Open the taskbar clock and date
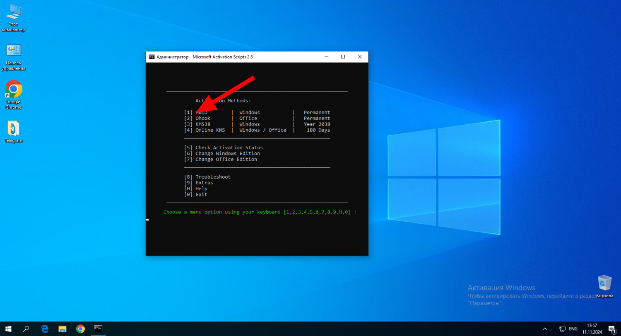Viewport: 621px width, 336px height. [x=592, y=329]
